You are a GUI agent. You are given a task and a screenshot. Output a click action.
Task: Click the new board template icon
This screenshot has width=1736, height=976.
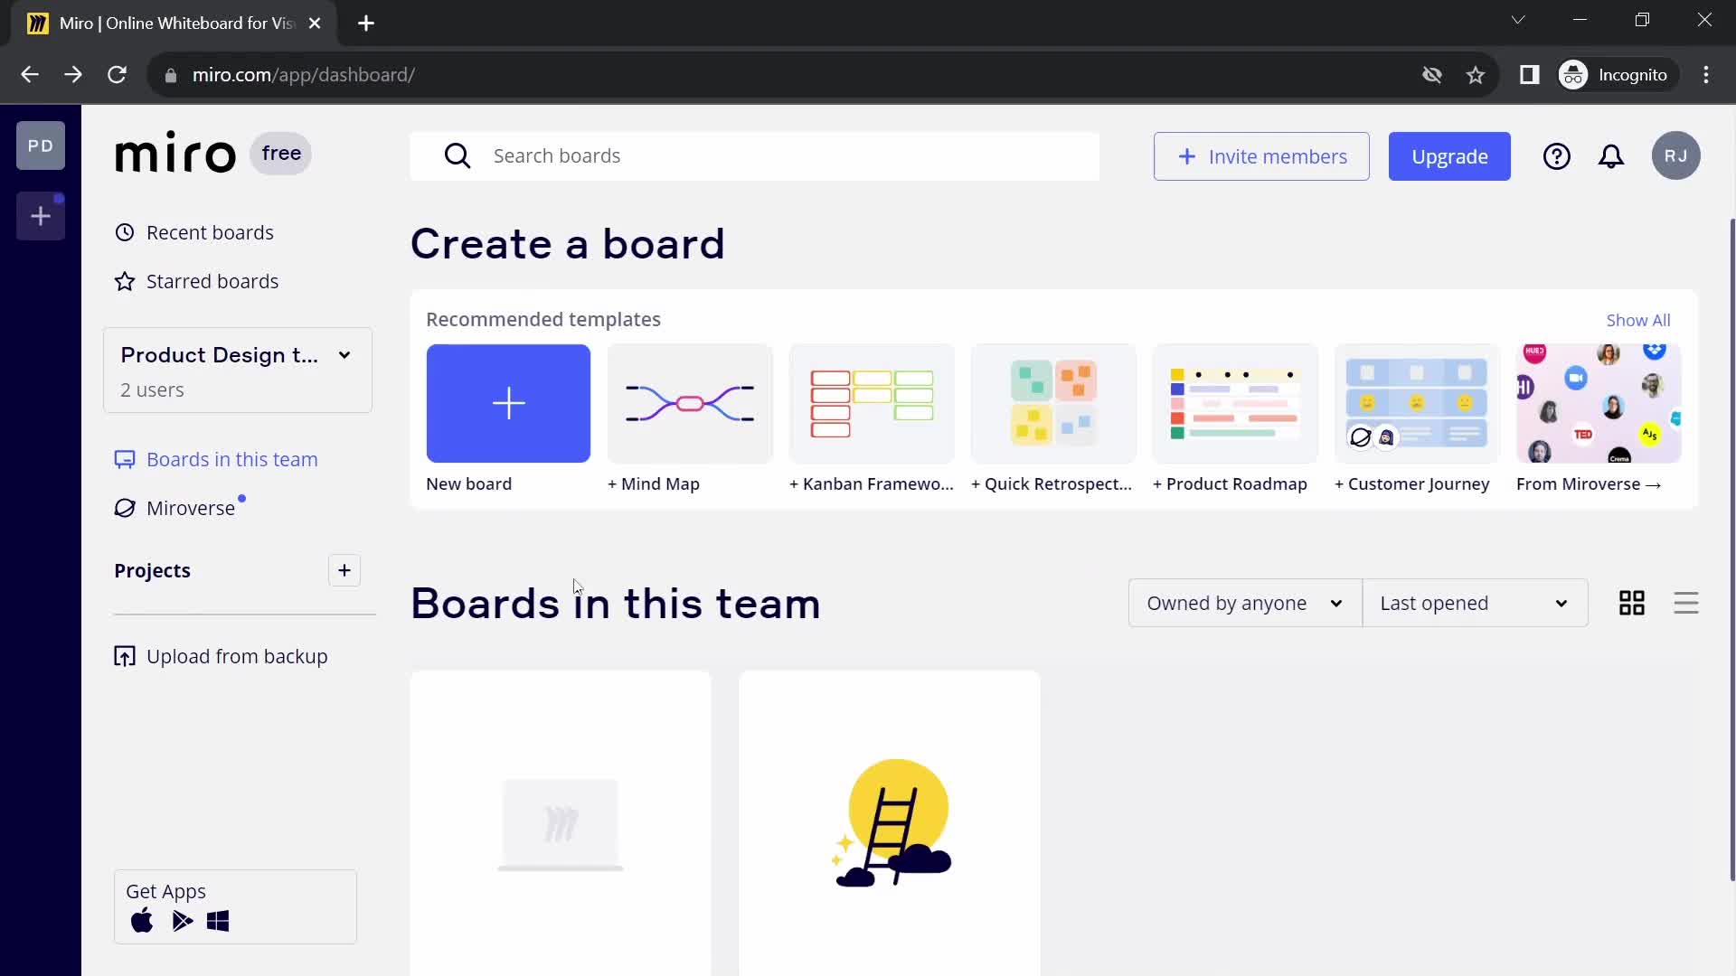510,405
